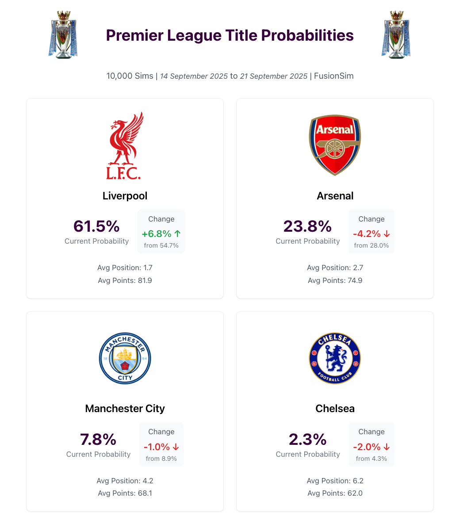Viewport: 452px width, 520px height.
Task: Click the FusionSim source label
Action: point(333,76)
